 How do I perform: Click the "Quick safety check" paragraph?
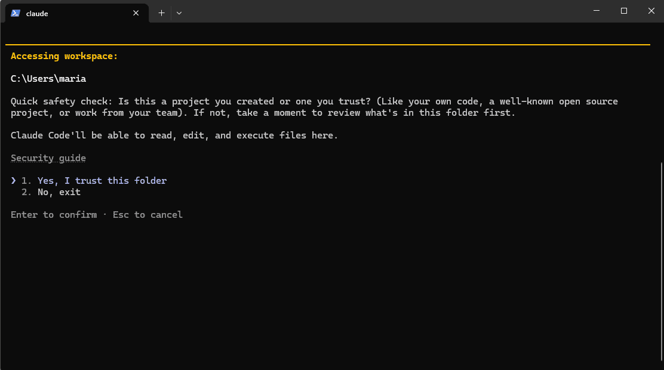coord(314,107)
